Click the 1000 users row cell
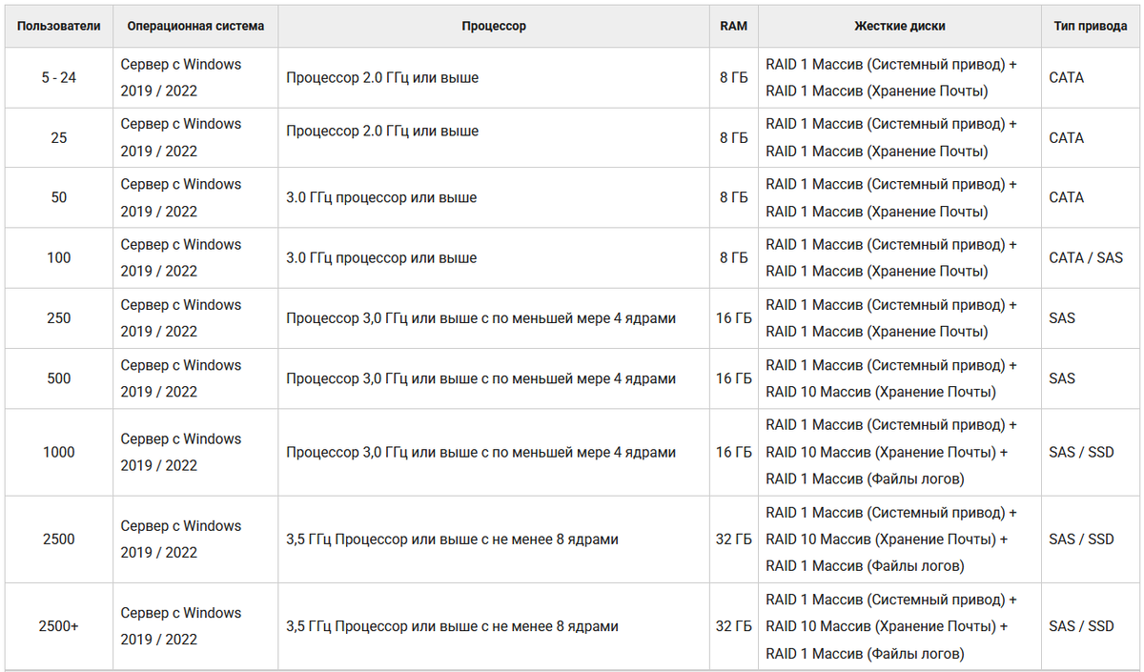Image resolution: width=1144 pixels, height=672 pixels. [58, 452]
